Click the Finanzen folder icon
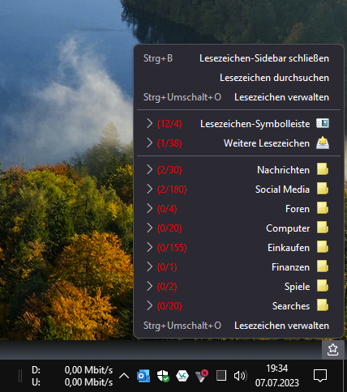This screenshot has width=347, height=392. point(323,266)
